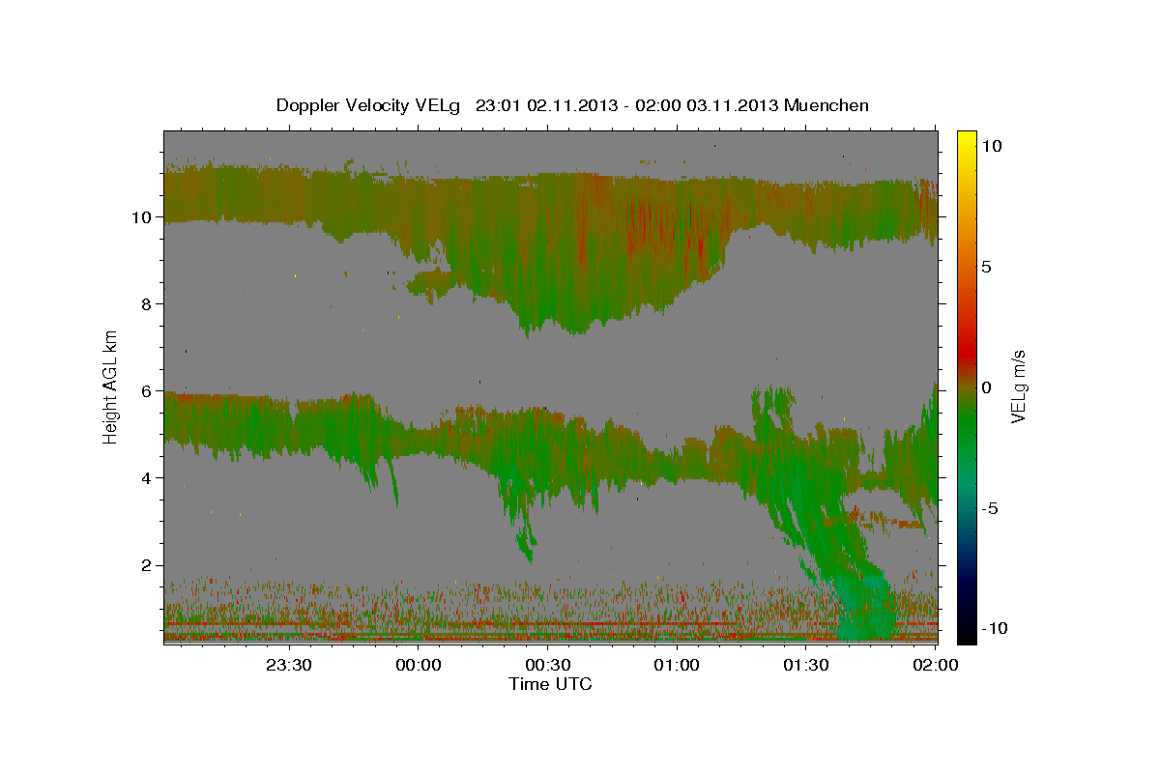The width and height of the screenshot is (1160, 773).
Task: Click the plot title 'Doppler Velocity VELg'
Action: [370, 105]
